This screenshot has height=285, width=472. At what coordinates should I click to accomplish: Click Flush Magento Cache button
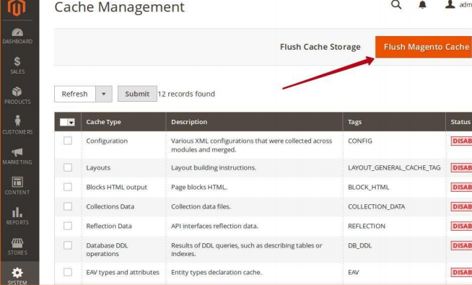424,47
